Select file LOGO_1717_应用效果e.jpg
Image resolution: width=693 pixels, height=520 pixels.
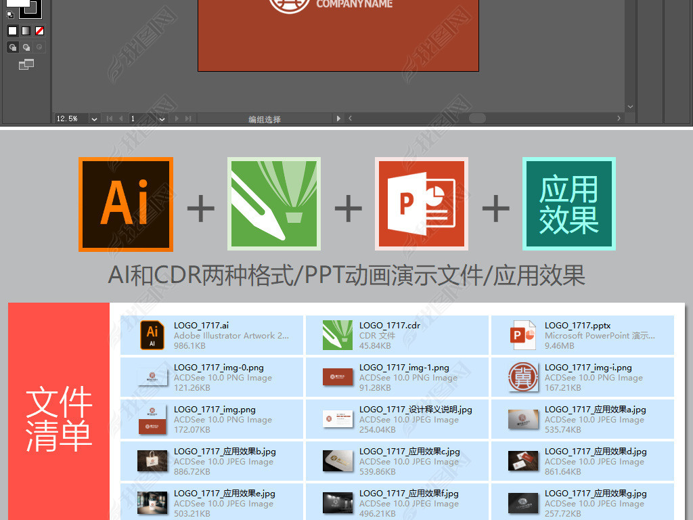pyautogui.click(x=212, y=503)
